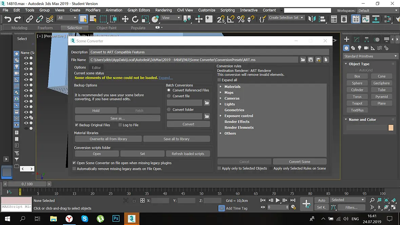The width and height of the screenshot is (400, 225).
Task: Toggle Angle Snap icon
Action: pyautogui.click(x=231, y=19)
